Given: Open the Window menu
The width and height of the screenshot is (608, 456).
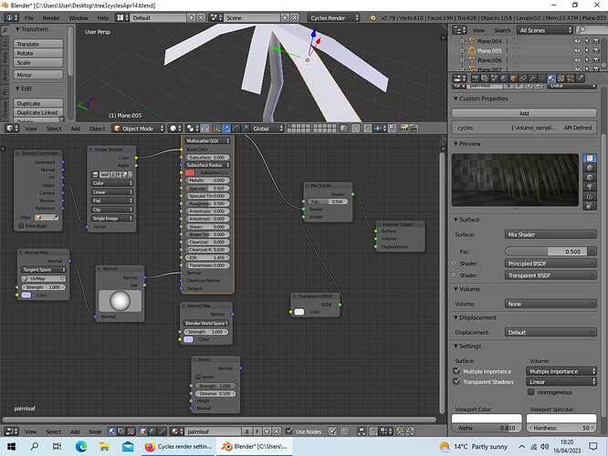Looking at the screenshot, I should click(x=78, y=18).
